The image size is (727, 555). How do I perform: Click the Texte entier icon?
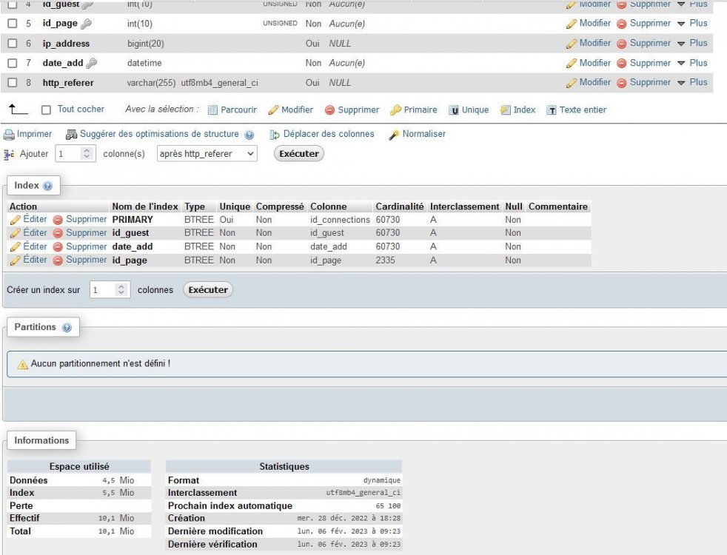coord(552,110)
